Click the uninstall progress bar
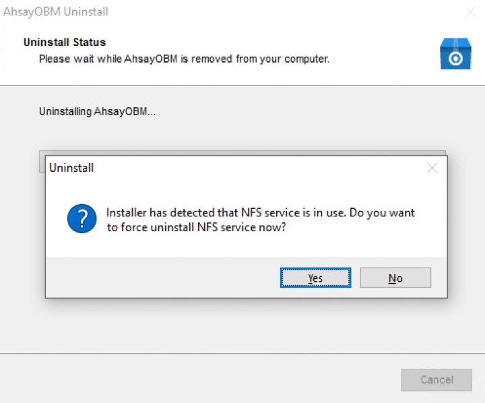 point(243,154)
